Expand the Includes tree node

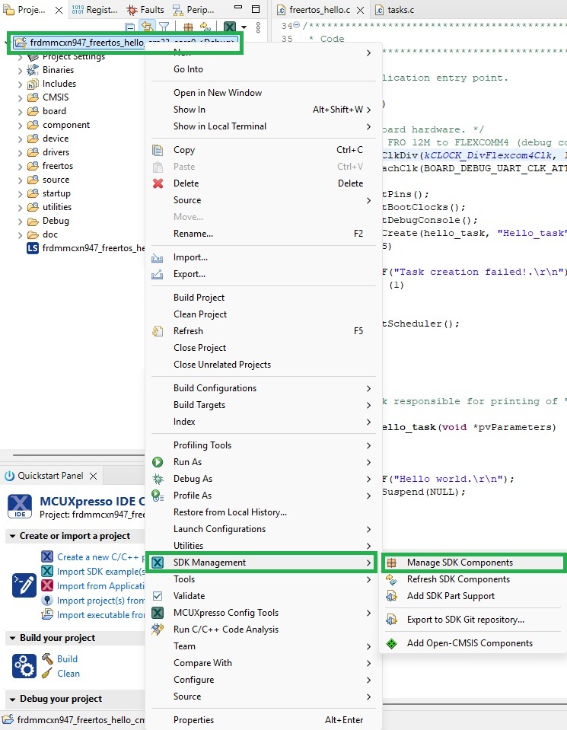tap(20, 84)
